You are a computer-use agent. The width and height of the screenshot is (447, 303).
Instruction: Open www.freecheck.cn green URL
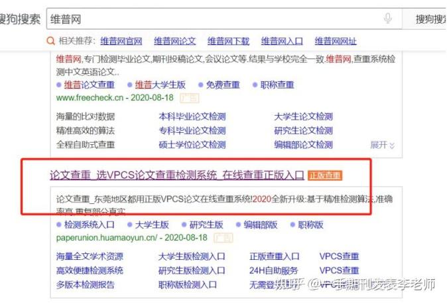tap(90, 98)
